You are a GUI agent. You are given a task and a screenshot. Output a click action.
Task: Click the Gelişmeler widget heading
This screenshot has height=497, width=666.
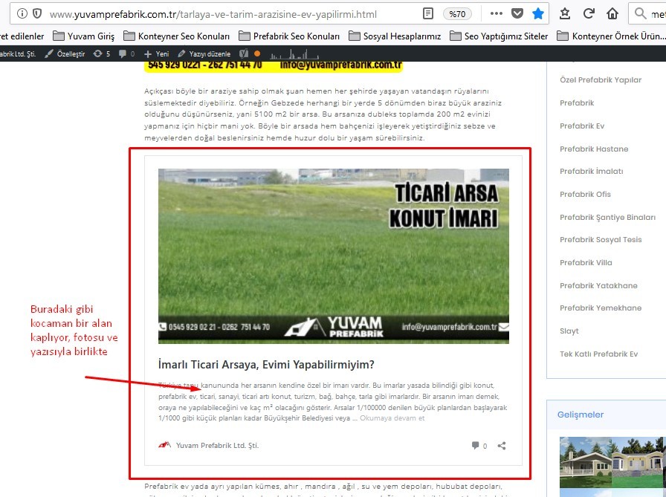[581, 415]
